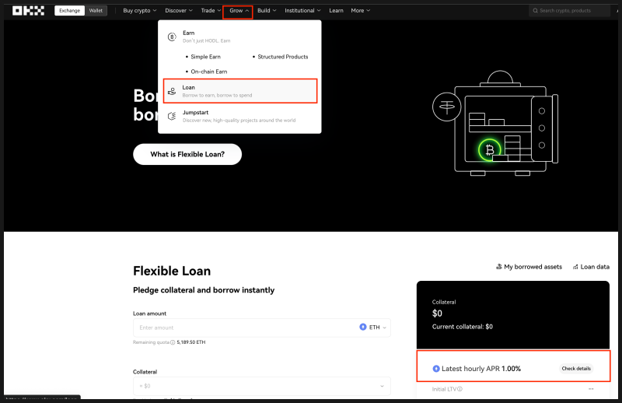Expand the Build menu
Image resolution: width=622 pixels, height=403 pixels.
tap(267, 11)
